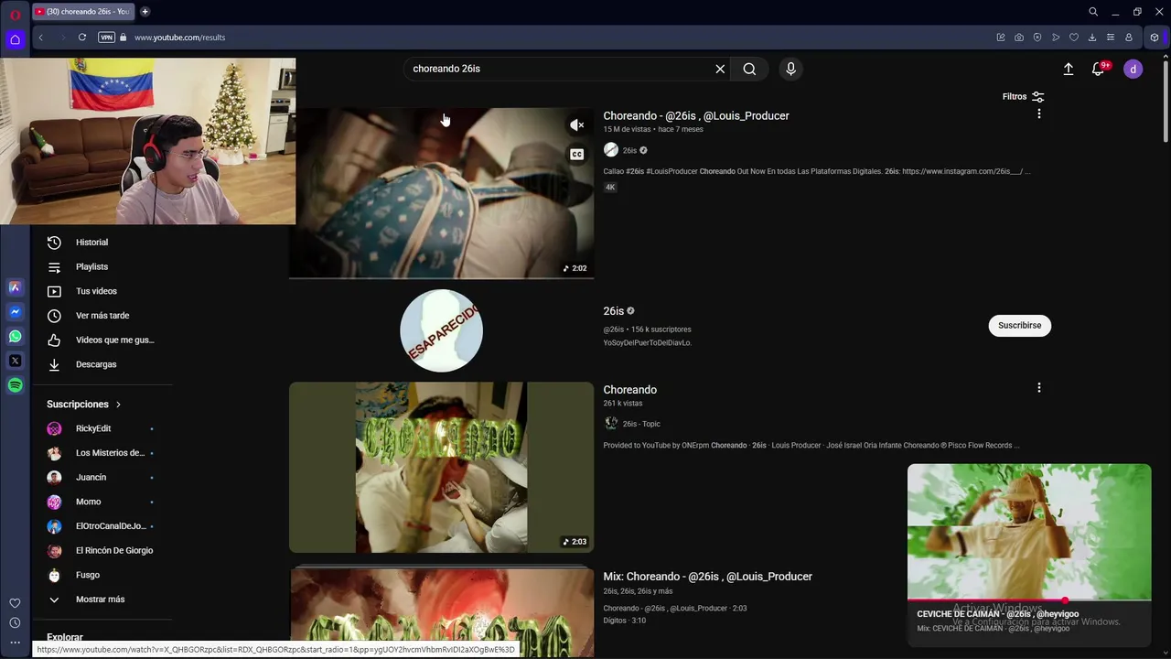Select the 'choreando 26is' browser tab
The width and height of the screenshot is (1171, 659).
(x=82, y=12)
